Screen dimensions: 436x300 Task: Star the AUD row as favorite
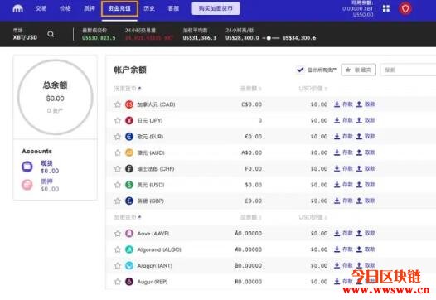[118, 152]
